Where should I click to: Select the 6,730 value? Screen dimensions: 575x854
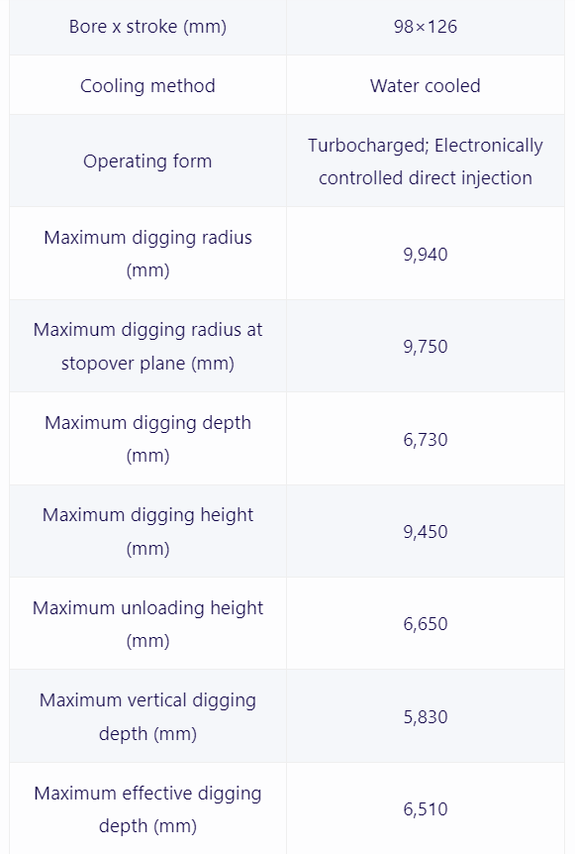point(426,440)
